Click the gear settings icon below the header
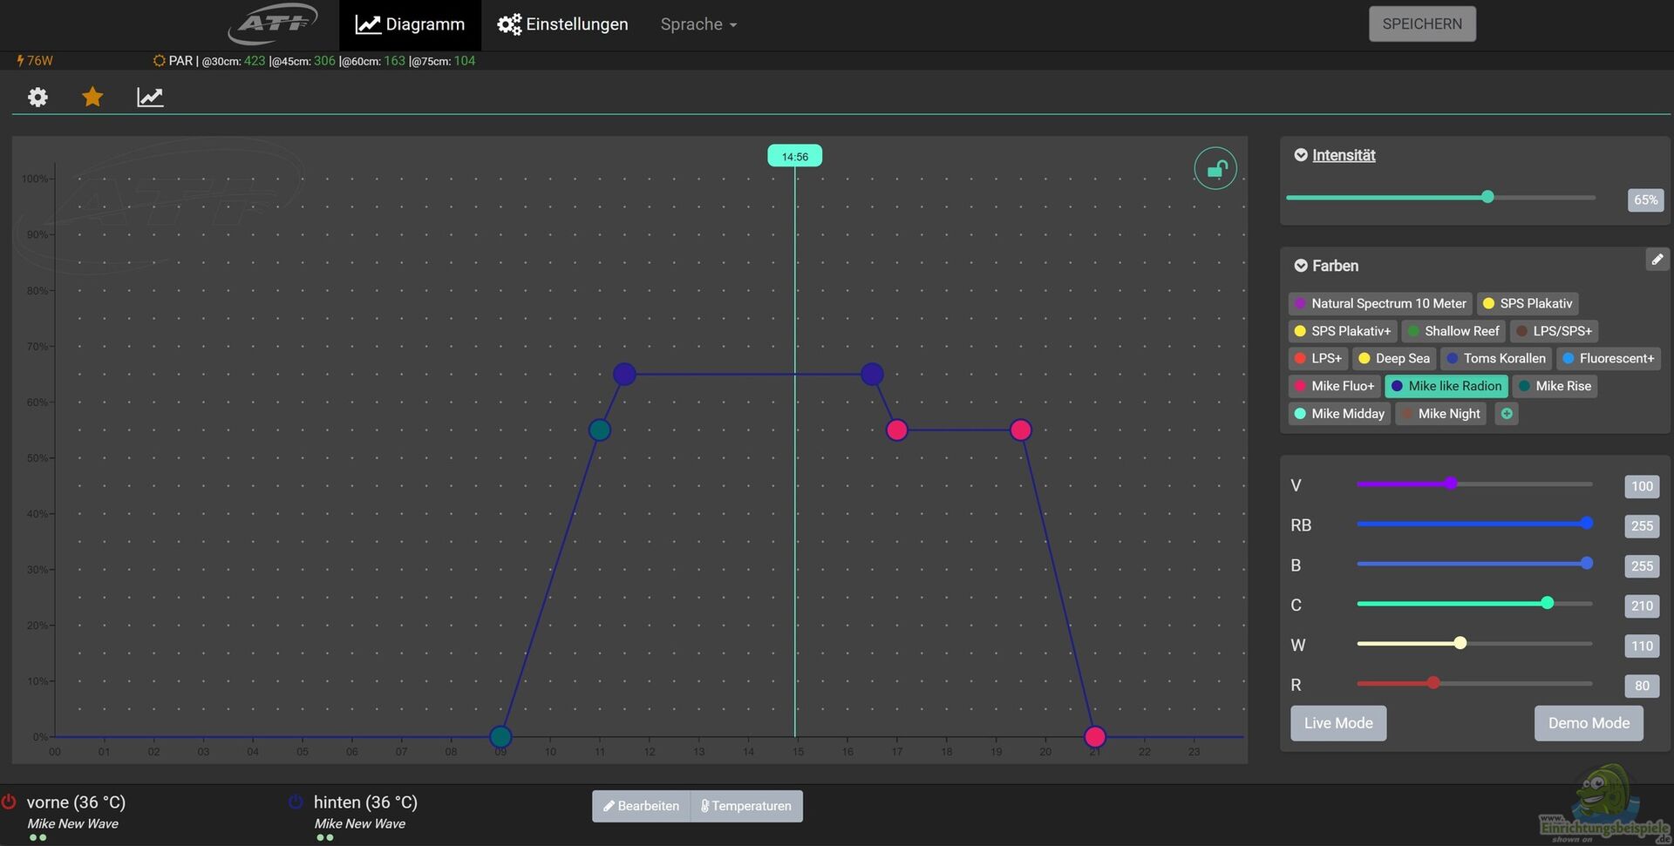 37,97
